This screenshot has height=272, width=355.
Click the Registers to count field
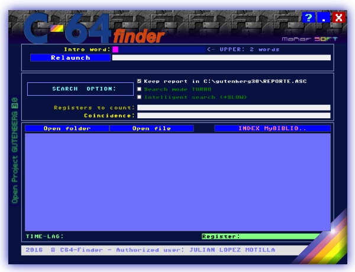(233, 108)
